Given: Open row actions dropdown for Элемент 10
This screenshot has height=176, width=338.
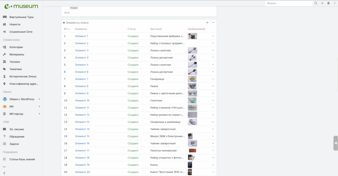Looking at the screenshot, I should pos(213,101).
